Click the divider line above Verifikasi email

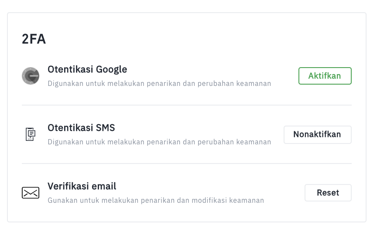click(187, 164)
